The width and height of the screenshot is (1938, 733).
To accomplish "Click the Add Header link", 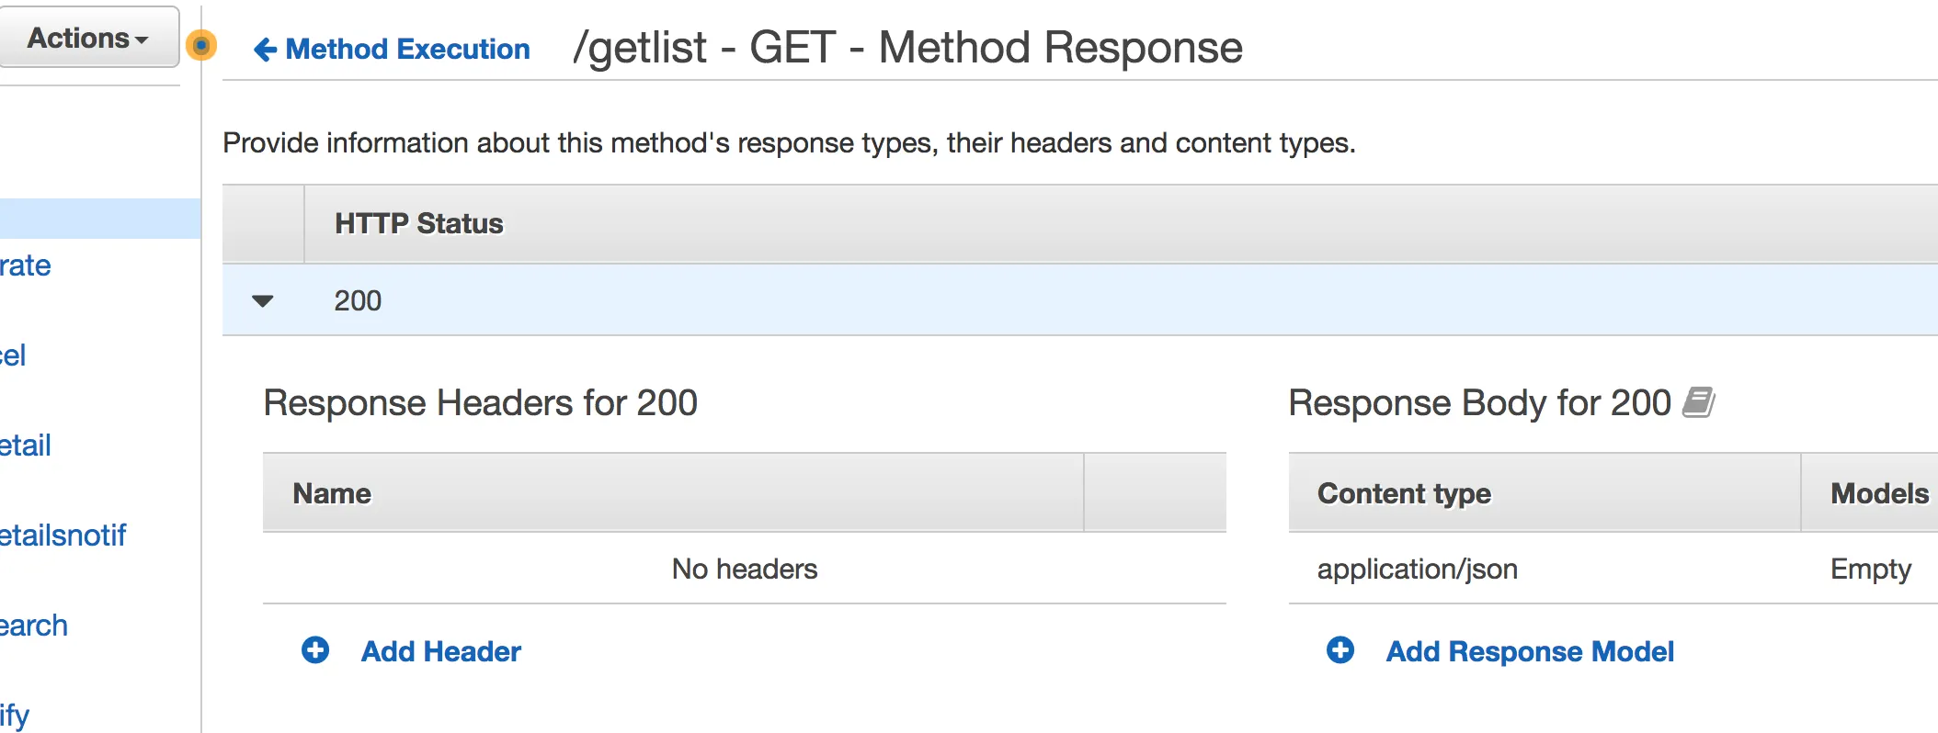I will tap(440, 651).
